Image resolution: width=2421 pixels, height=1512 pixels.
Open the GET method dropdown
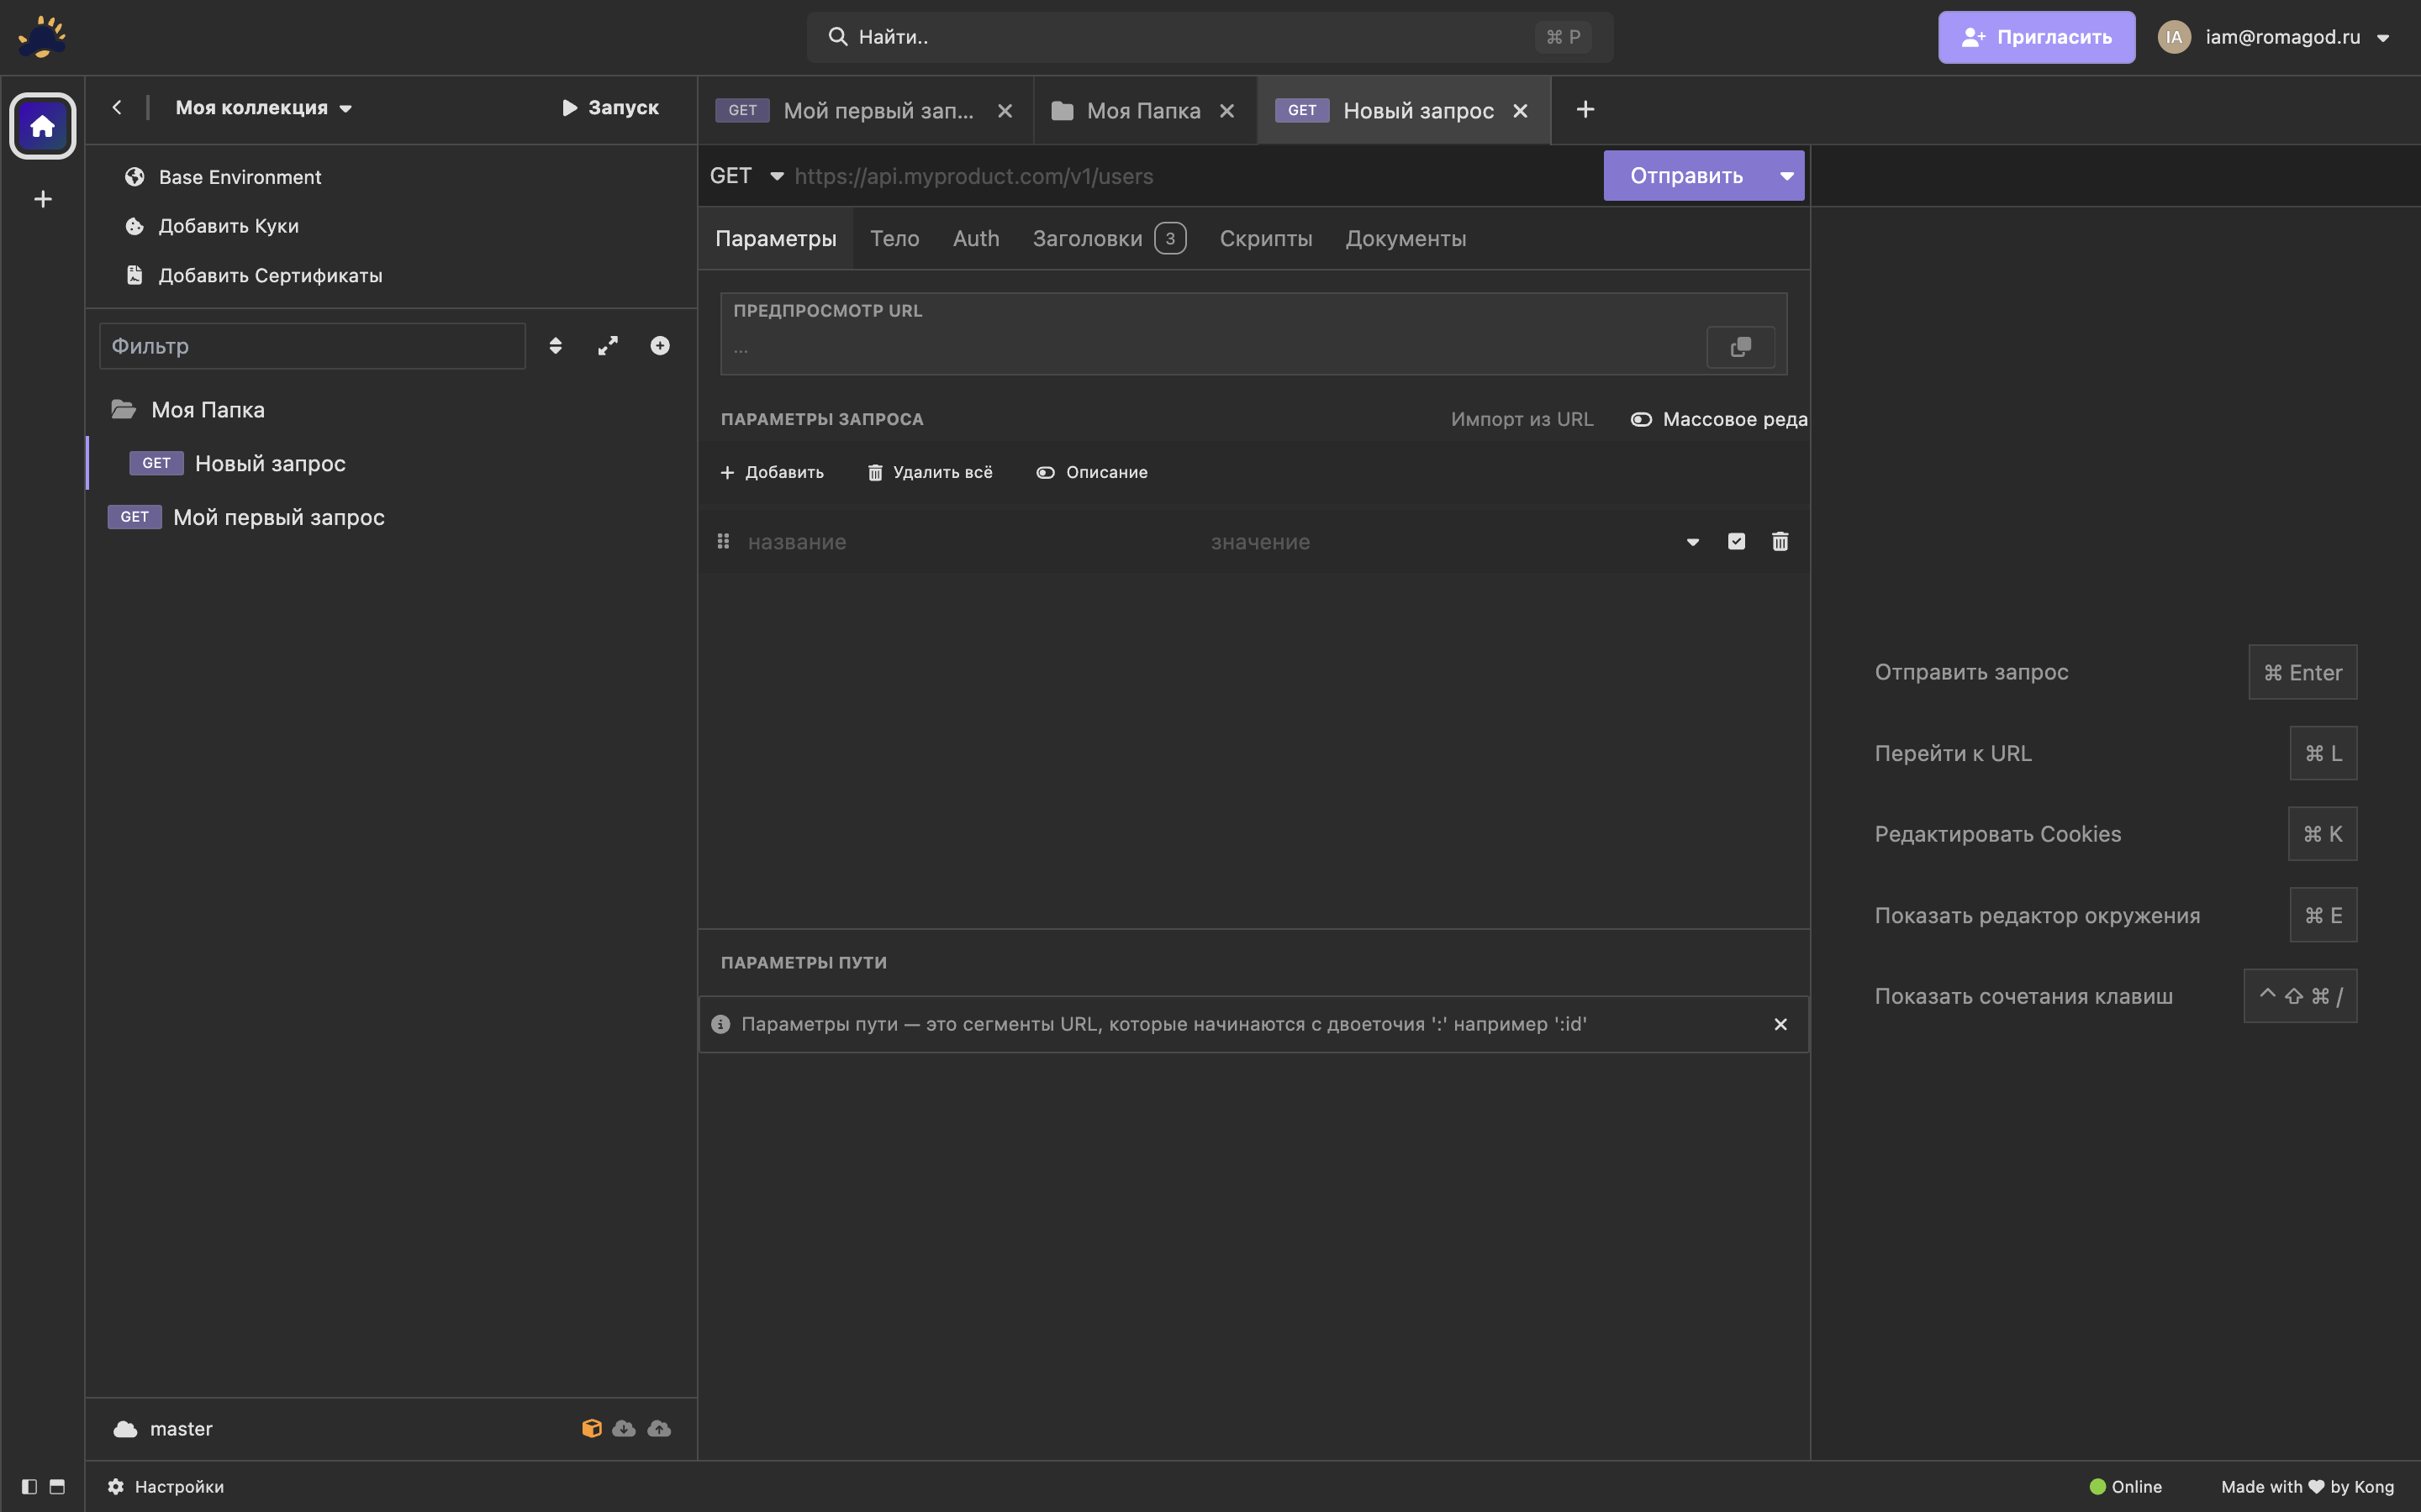(x=746, y=176)
